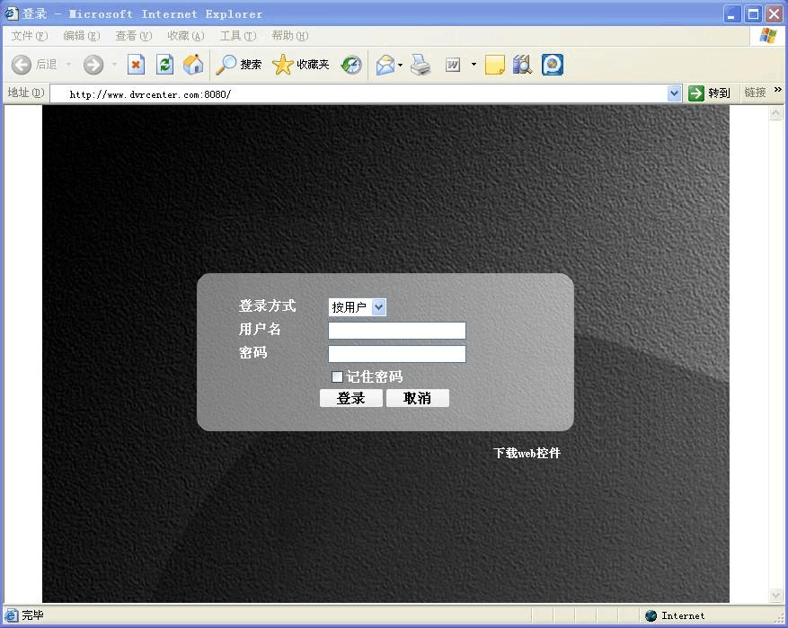Click the 用户名 input field
This screenshot has width=788, height=628.
(397, 331)
